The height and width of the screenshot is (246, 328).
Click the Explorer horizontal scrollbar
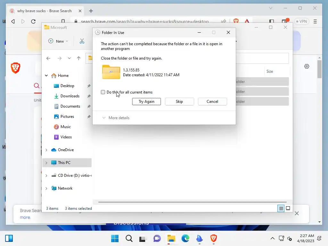coord(192,202)
